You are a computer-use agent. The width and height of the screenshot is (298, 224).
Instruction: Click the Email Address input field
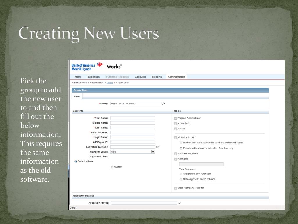tap(133, 132)
